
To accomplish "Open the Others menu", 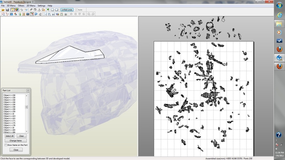I will click(21, 6).
